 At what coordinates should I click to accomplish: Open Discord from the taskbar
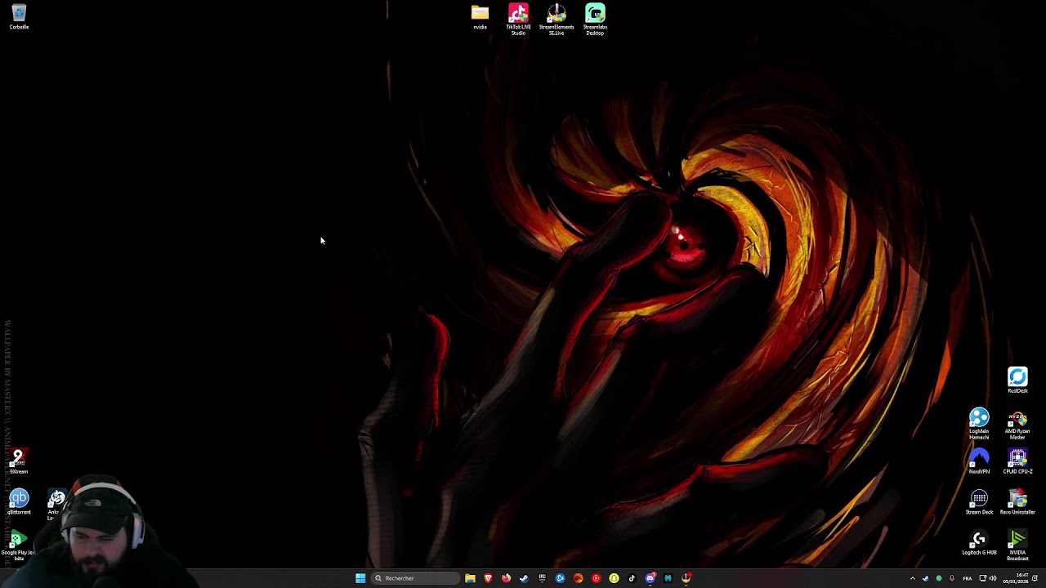click(x=650, y=578)
